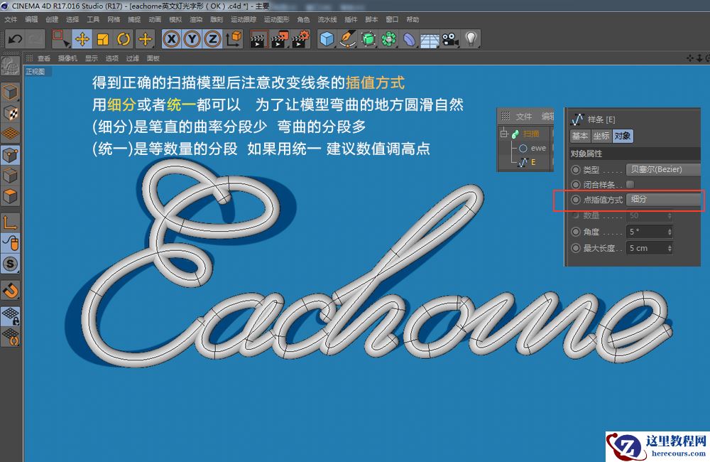This screenshot has width=710, height=462.
Task: Switch to the 坐标 tab in Attributes
Action: point(601,136)
